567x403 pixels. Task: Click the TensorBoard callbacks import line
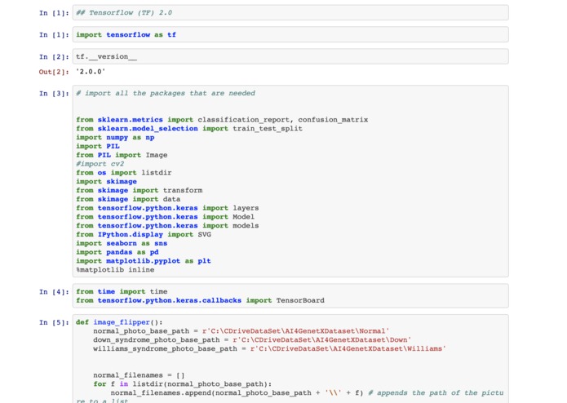click(x=200, y=300)
